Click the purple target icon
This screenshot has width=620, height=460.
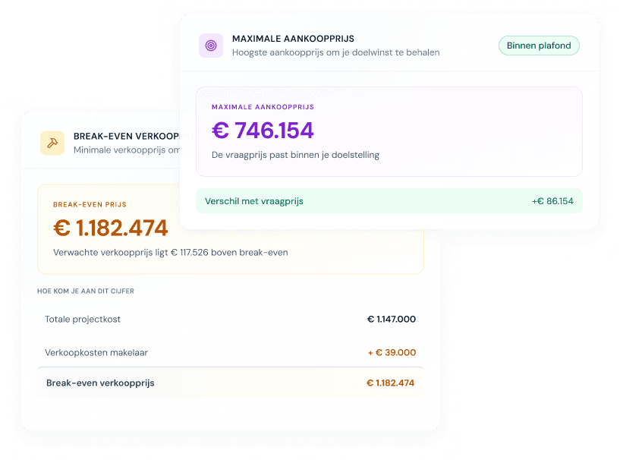211,46
